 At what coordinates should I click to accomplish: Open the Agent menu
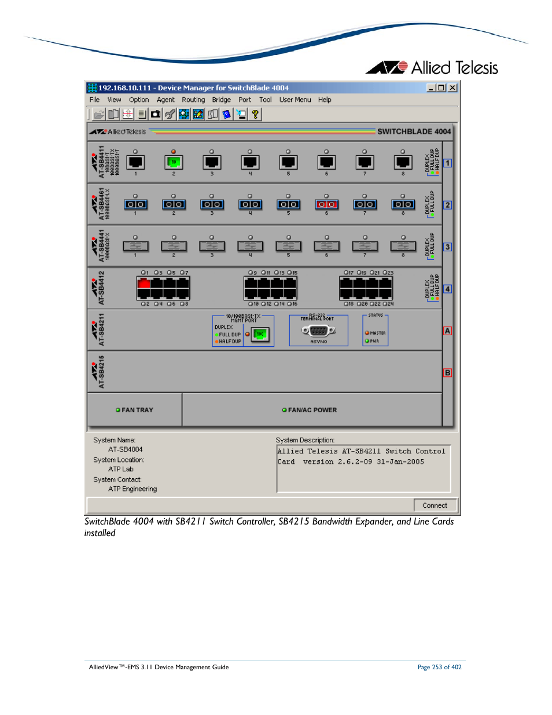coord(165,100)
